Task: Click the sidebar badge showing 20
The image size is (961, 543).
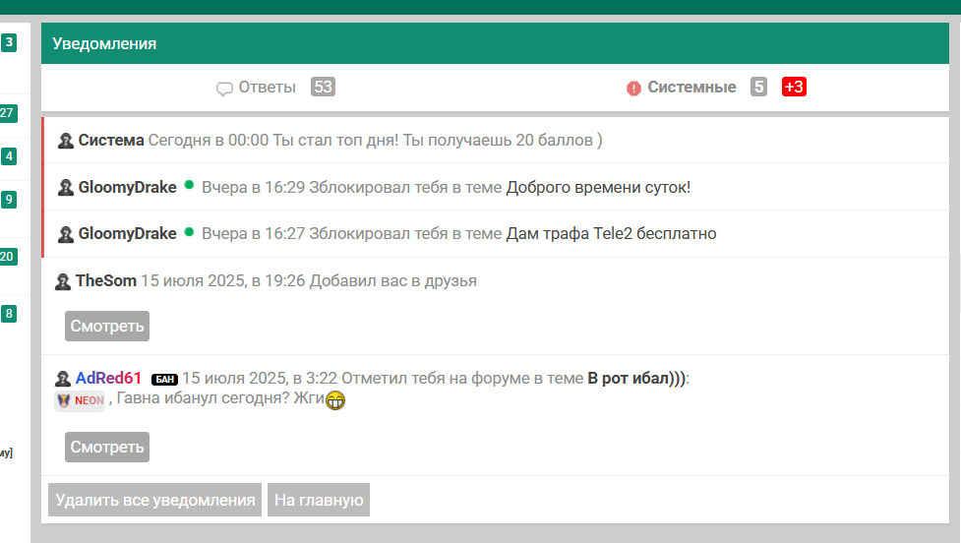Action: point(8,256)
